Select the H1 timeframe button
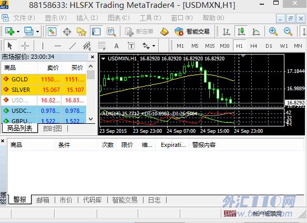This screenshot has height=223, width=307. click(x=239, y=46)
